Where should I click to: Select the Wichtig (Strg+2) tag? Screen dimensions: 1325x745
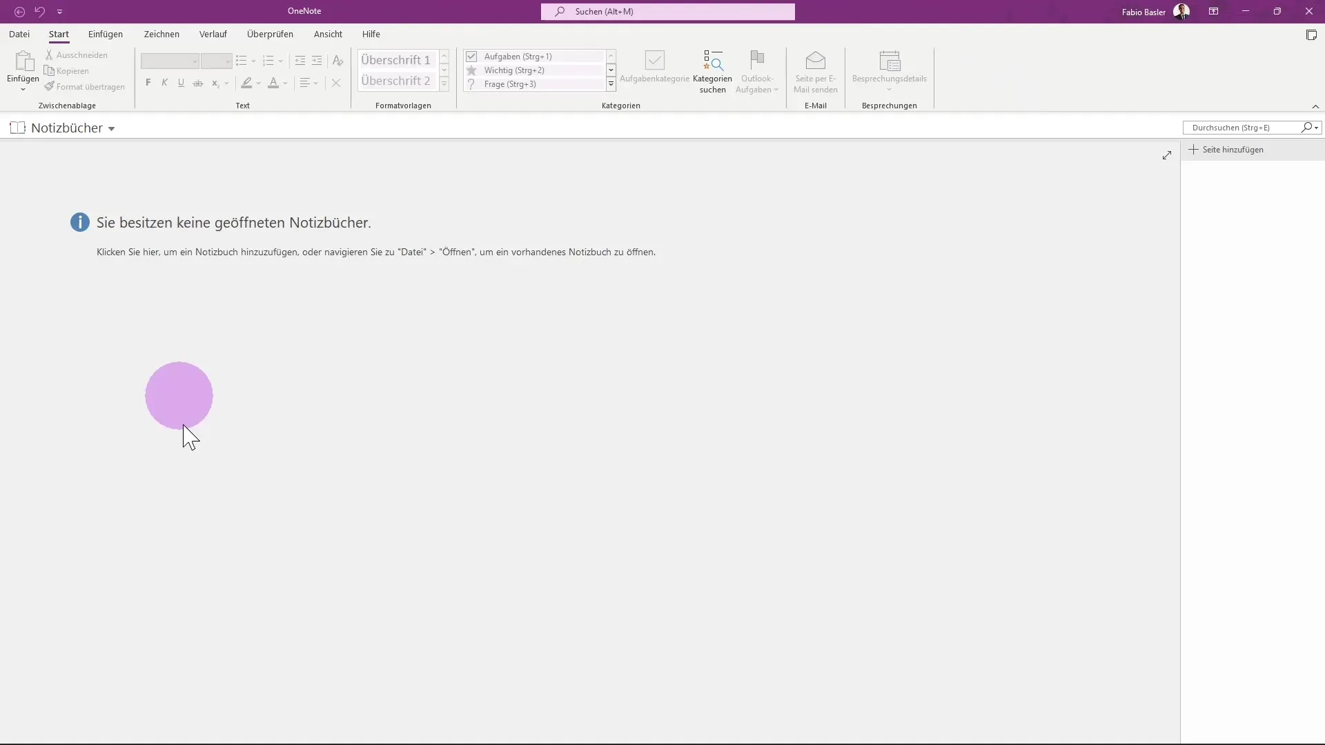[x=535, y=70]
